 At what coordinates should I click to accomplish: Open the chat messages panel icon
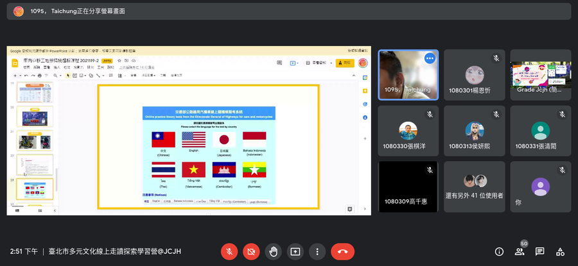pyautogui.click(x=540, y=251)
